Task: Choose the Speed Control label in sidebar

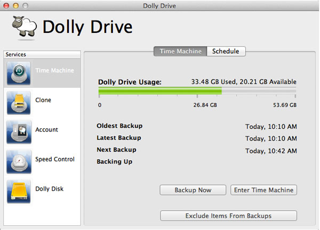Action: tap(55, 159)
